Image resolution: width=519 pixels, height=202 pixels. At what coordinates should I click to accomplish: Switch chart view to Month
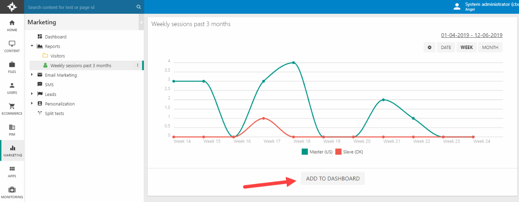(x=490, y=47)
